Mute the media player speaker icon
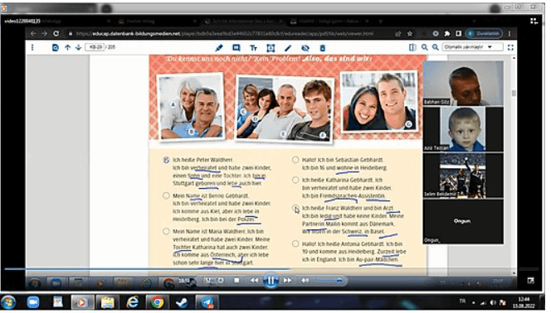 305,281
